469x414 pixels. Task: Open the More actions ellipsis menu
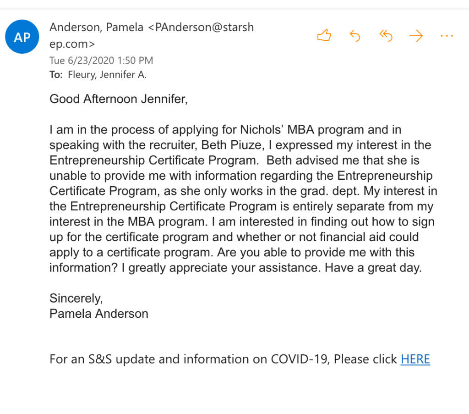point(446,36)
